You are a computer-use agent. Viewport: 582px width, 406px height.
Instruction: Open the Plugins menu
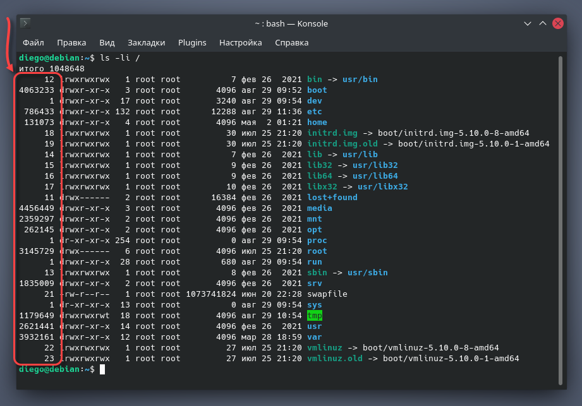[x=192, y=43]
